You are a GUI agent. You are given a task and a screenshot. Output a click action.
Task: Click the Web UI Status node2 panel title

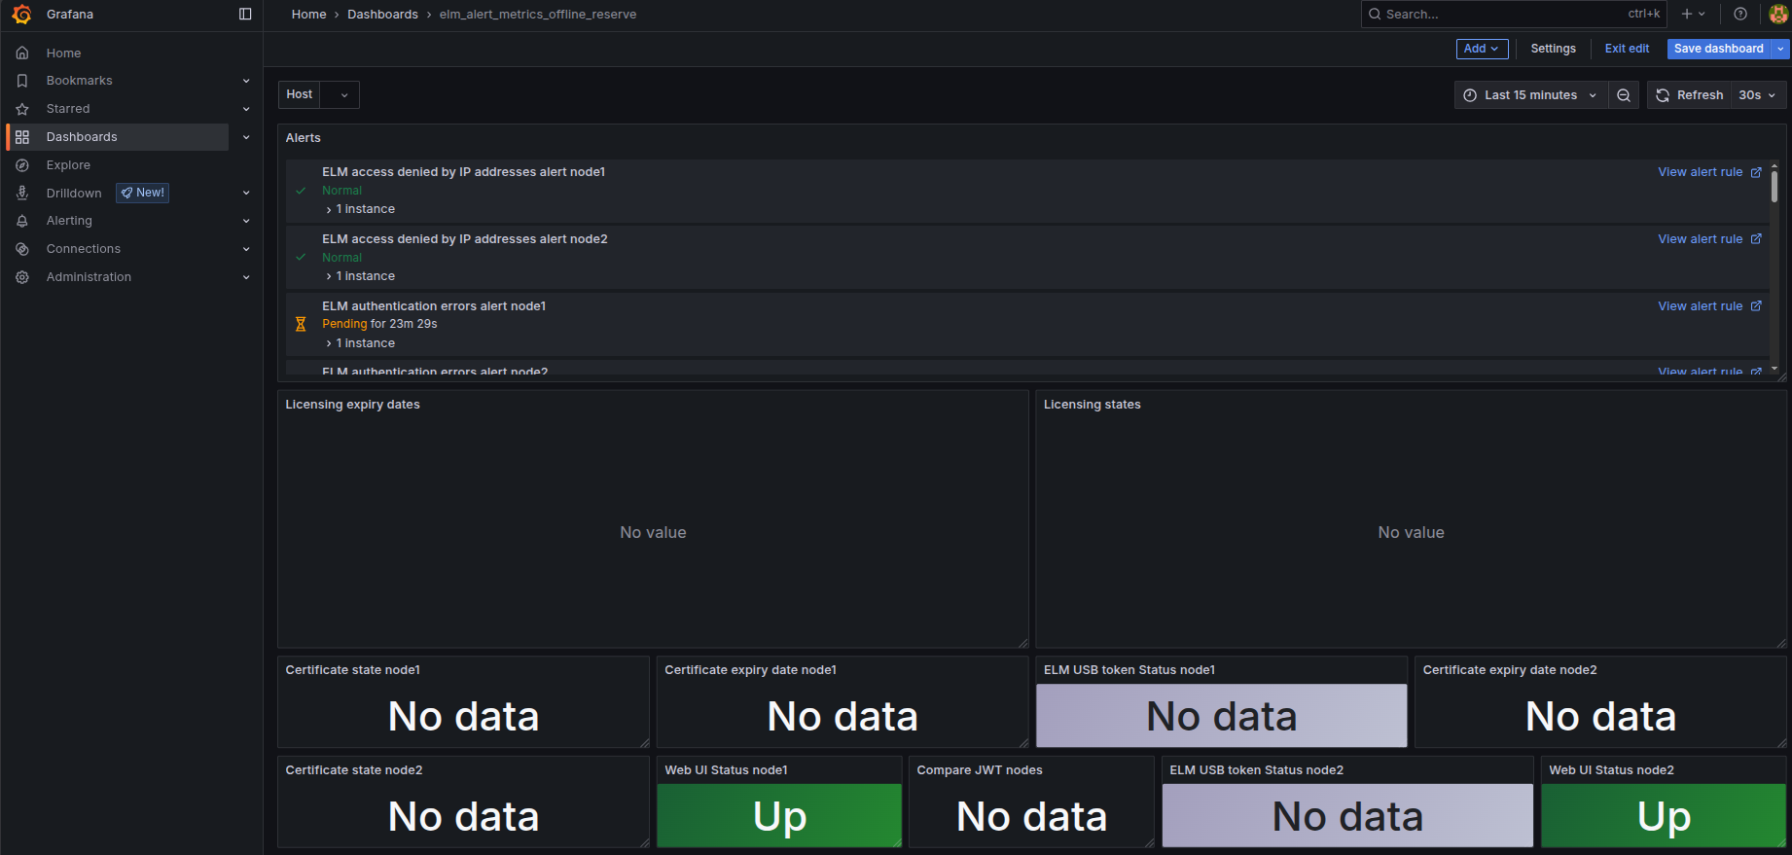coord(1611,770)
